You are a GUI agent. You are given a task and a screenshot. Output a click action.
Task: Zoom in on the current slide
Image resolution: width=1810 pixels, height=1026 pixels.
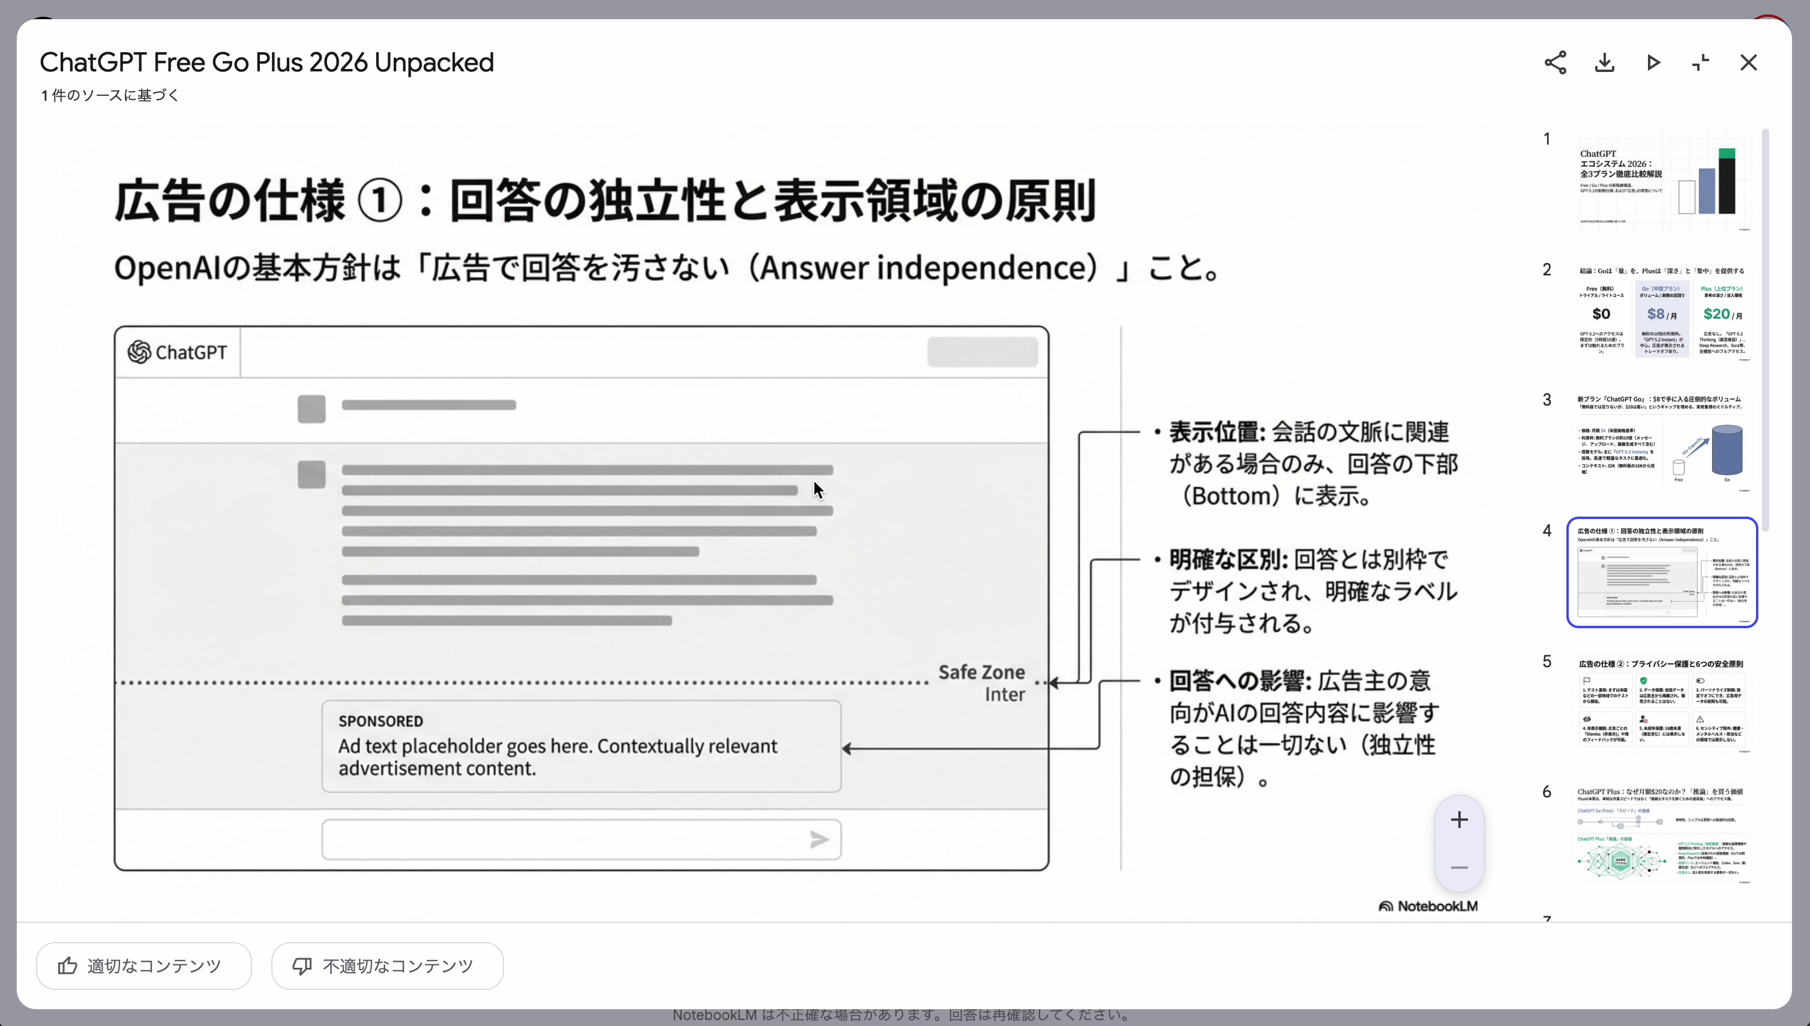[x=1459, y=820]
